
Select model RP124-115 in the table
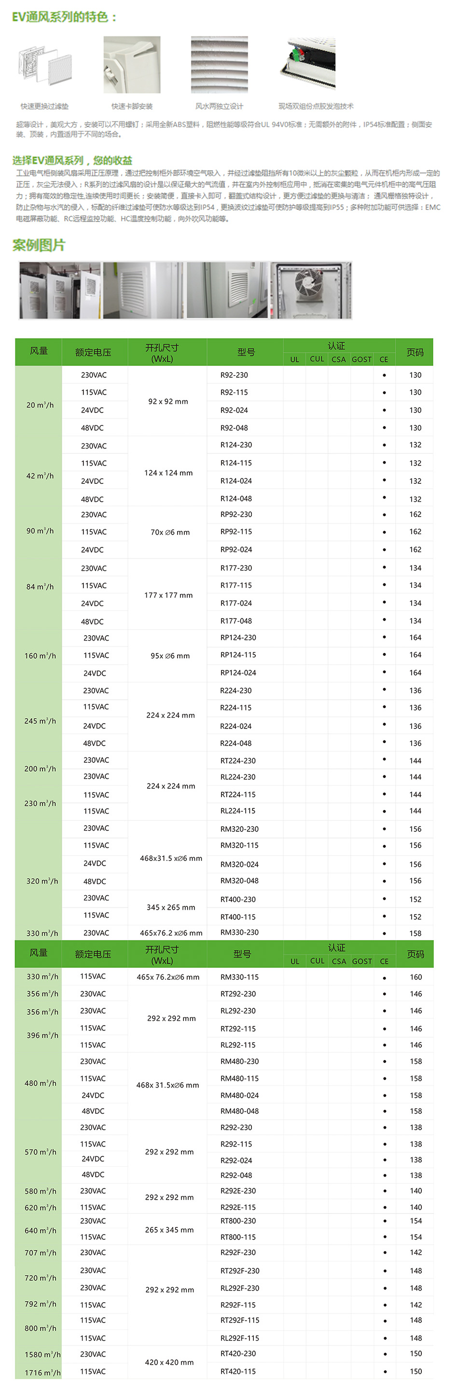click(238, 654)
